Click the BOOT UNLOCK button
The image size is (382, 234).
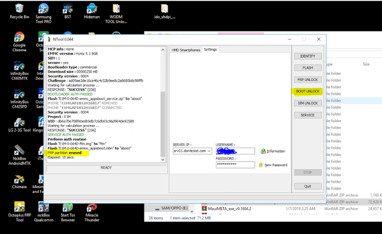[x=308, y=91]
